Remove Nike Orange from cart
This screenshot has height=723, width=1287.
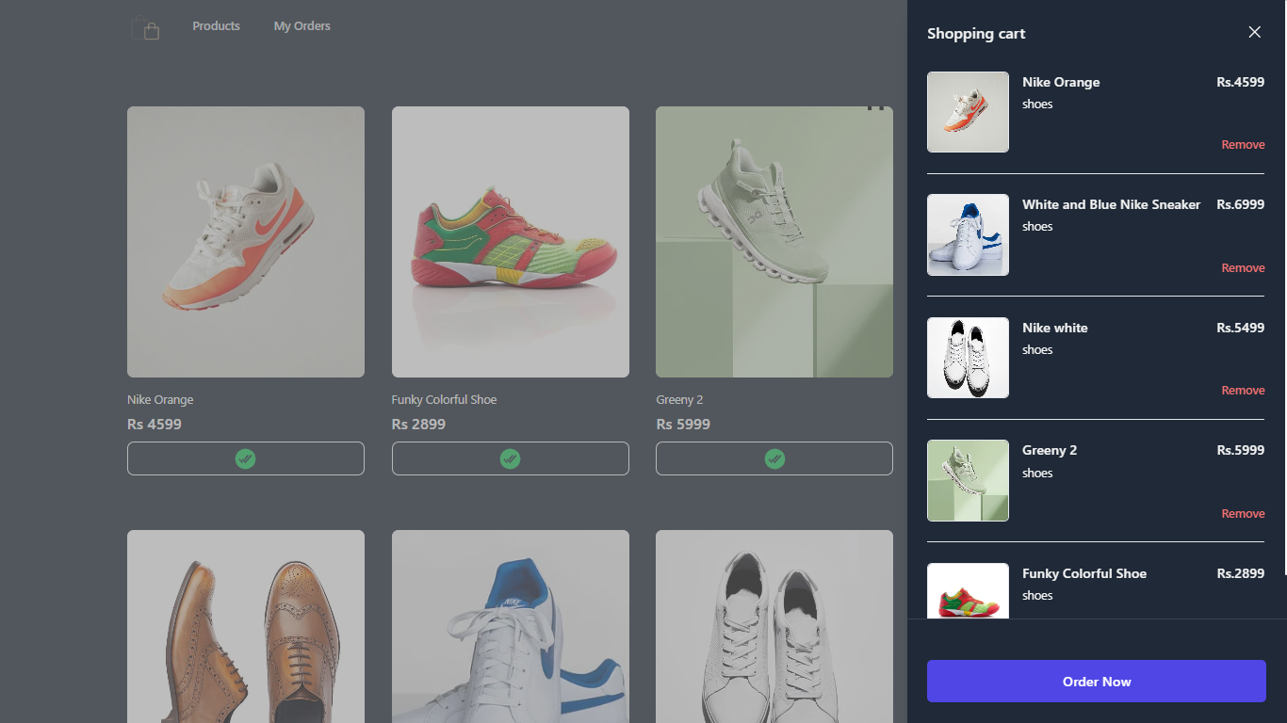coord(1243,145)
